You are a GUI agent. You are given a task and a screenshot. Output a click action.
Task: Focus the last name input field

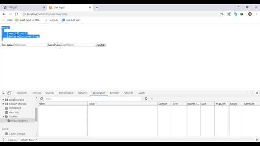click(79, 45)
